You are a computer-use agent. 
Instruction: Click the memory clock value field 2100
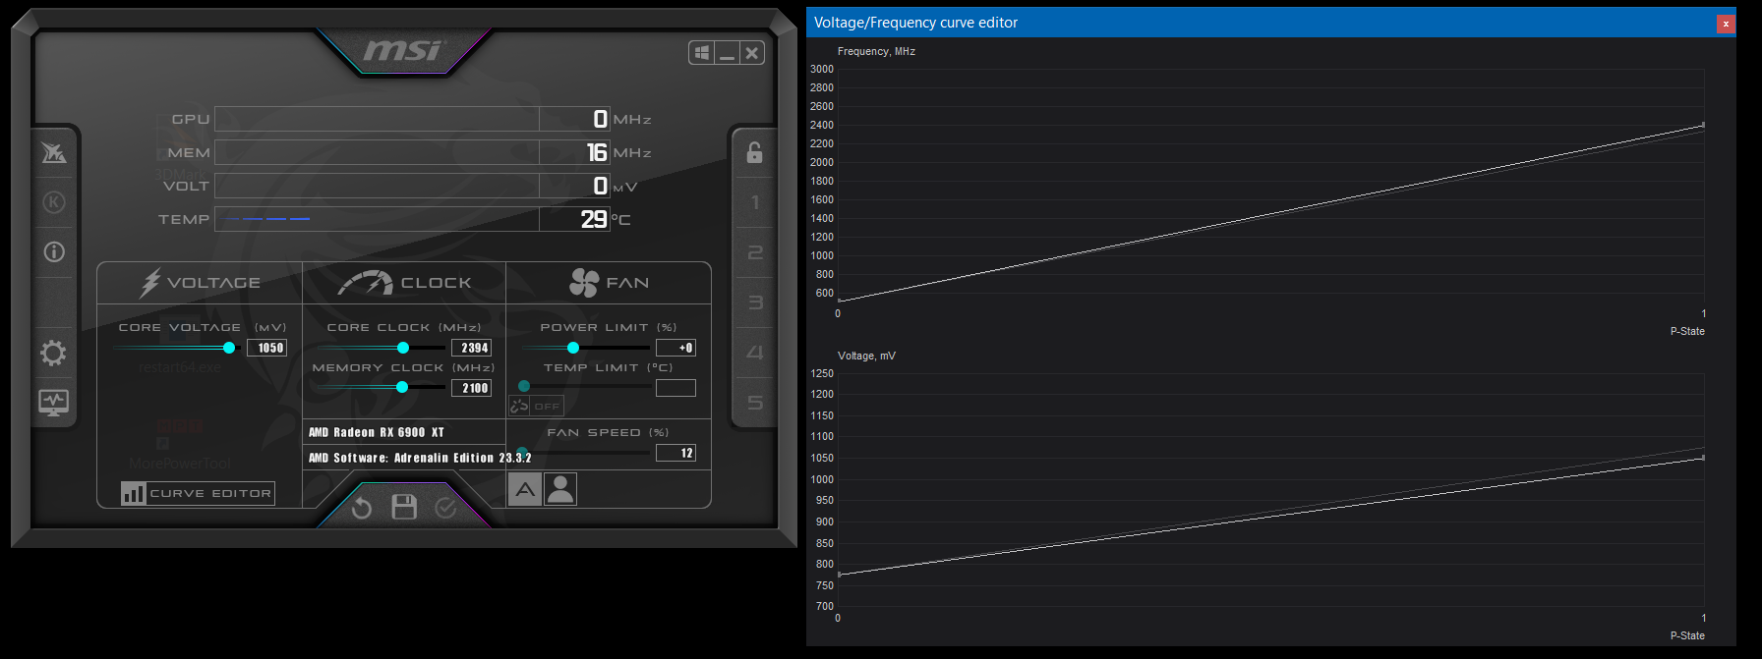[471, 388]
